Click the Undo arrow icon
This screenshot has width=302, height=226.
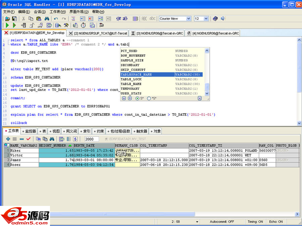click(56, 19)
